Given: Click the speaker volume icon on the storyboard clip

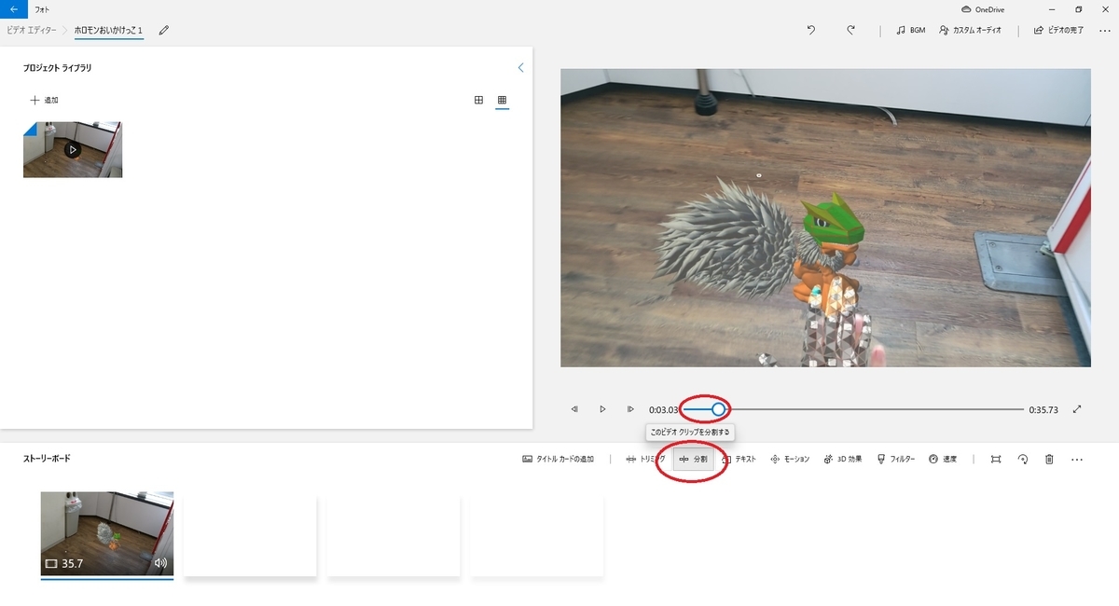Looking at the screenshot, I should click(x=160, y=563).
